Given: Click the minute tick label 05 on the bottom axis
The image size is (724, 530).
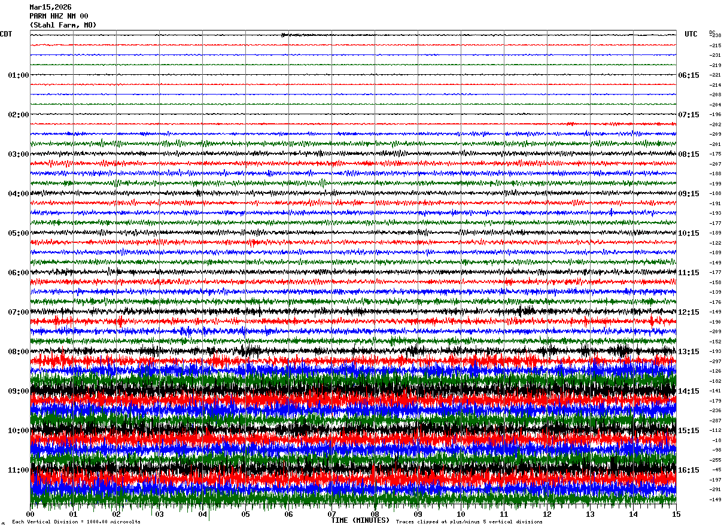Looking at the screenshot, I should point(245,514).
